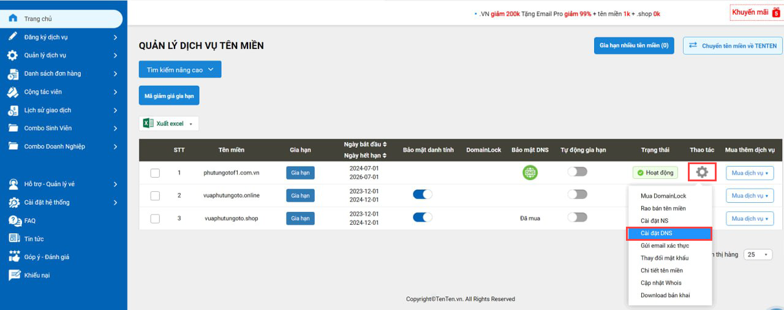Expand the Tìm kiếm nâng cao dropdown
784x310 pixels.
click(x=179, y=70)
